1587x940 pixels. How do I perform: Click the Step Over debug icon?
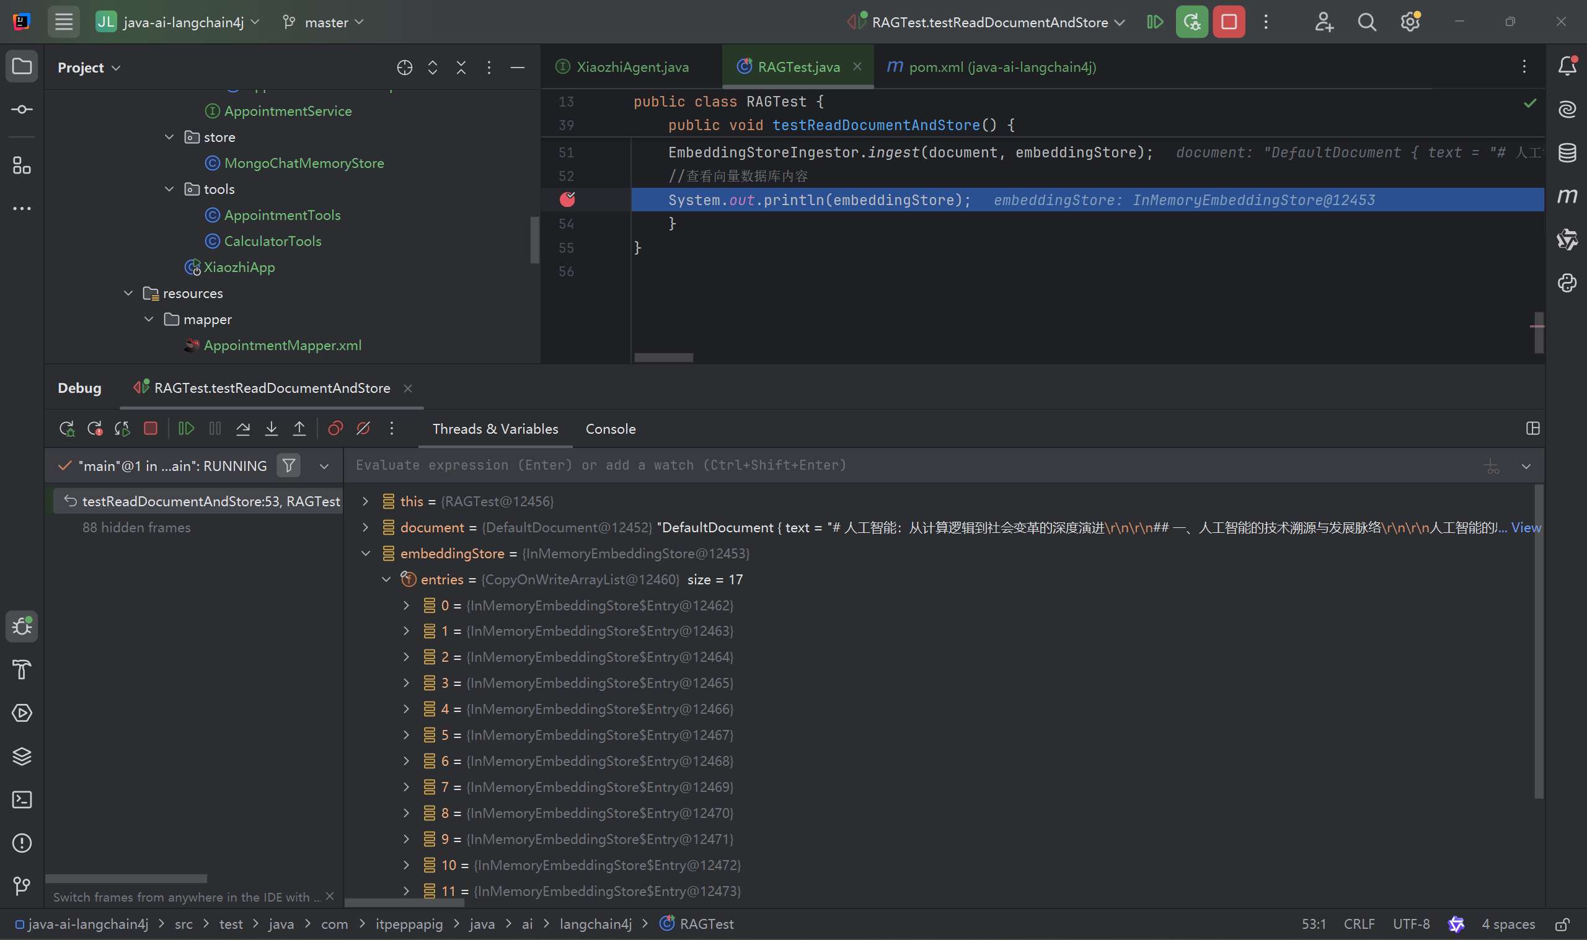(242, 429)
